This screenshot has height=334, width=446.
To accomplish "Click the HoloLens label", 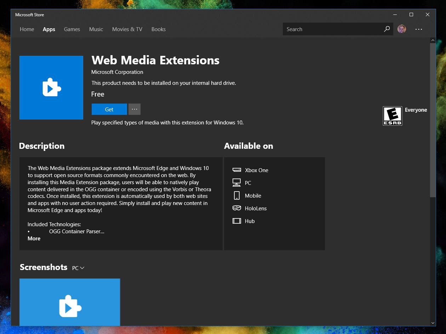I will click(256, 209).
